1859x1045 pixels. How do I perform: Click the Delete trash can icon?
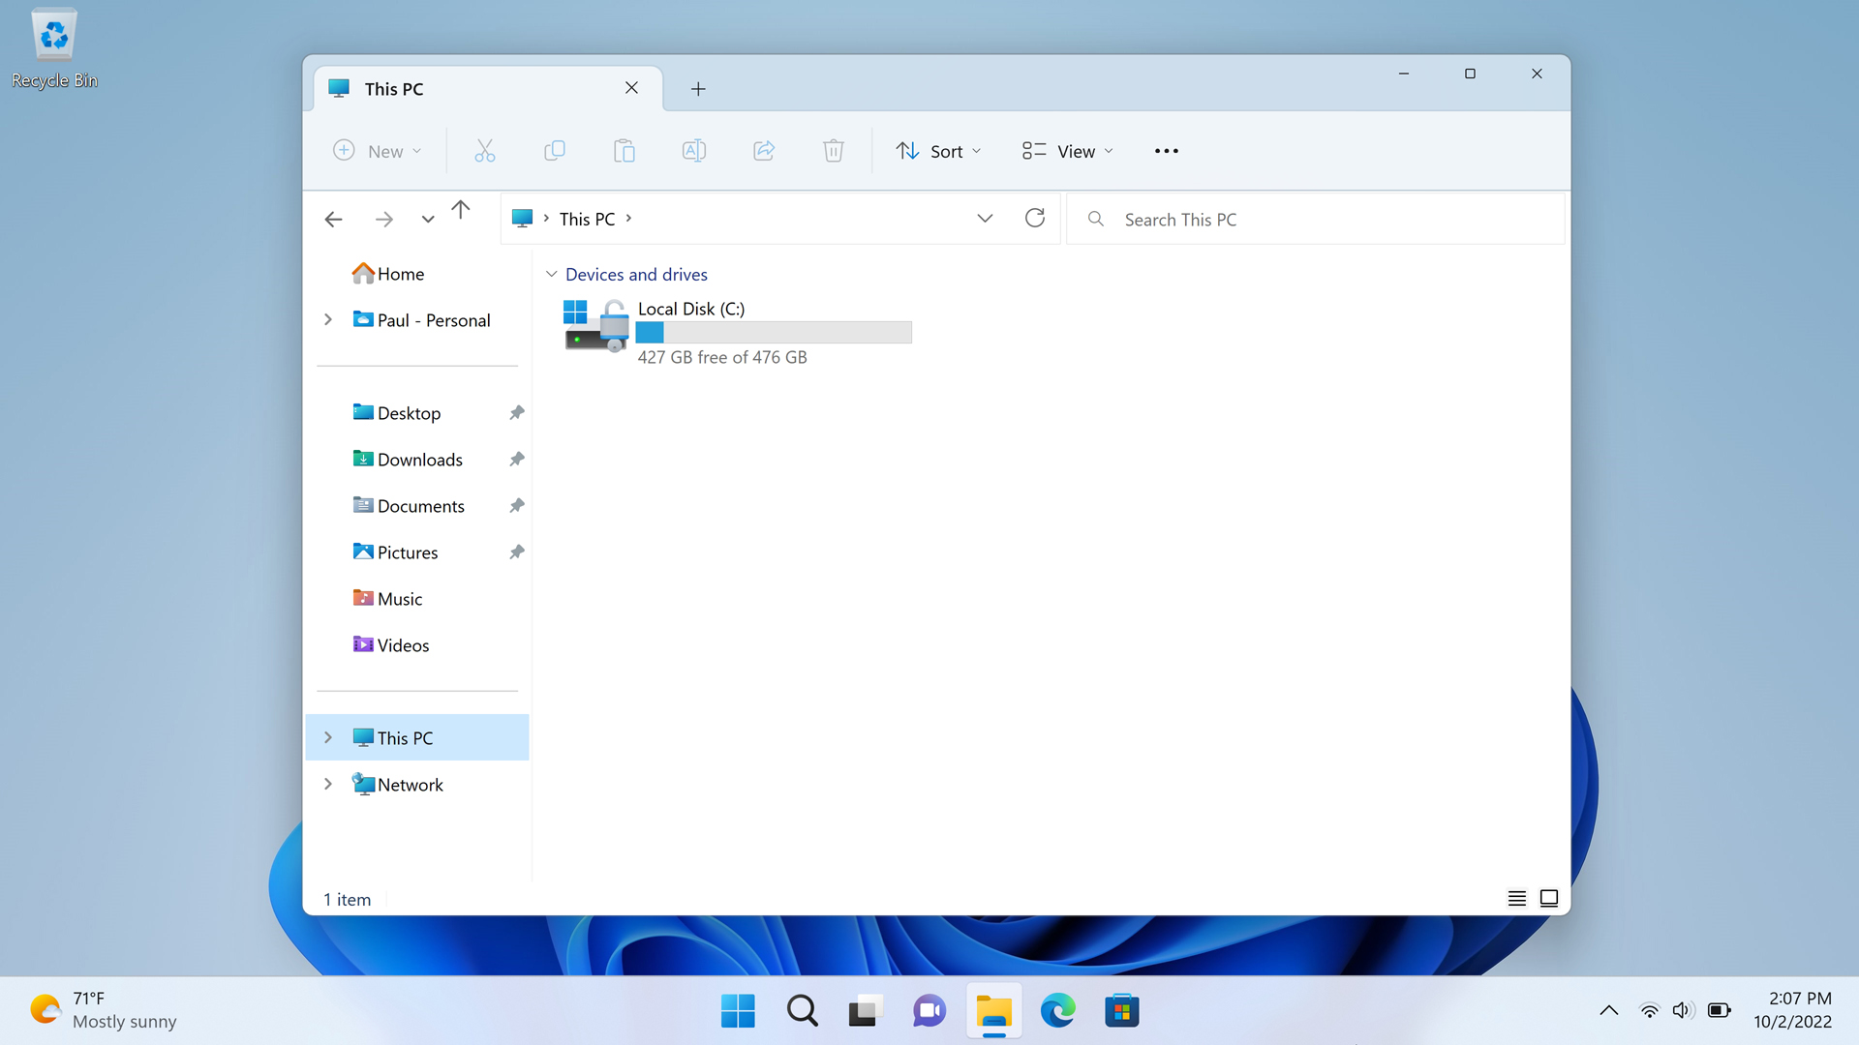point(834,151)
